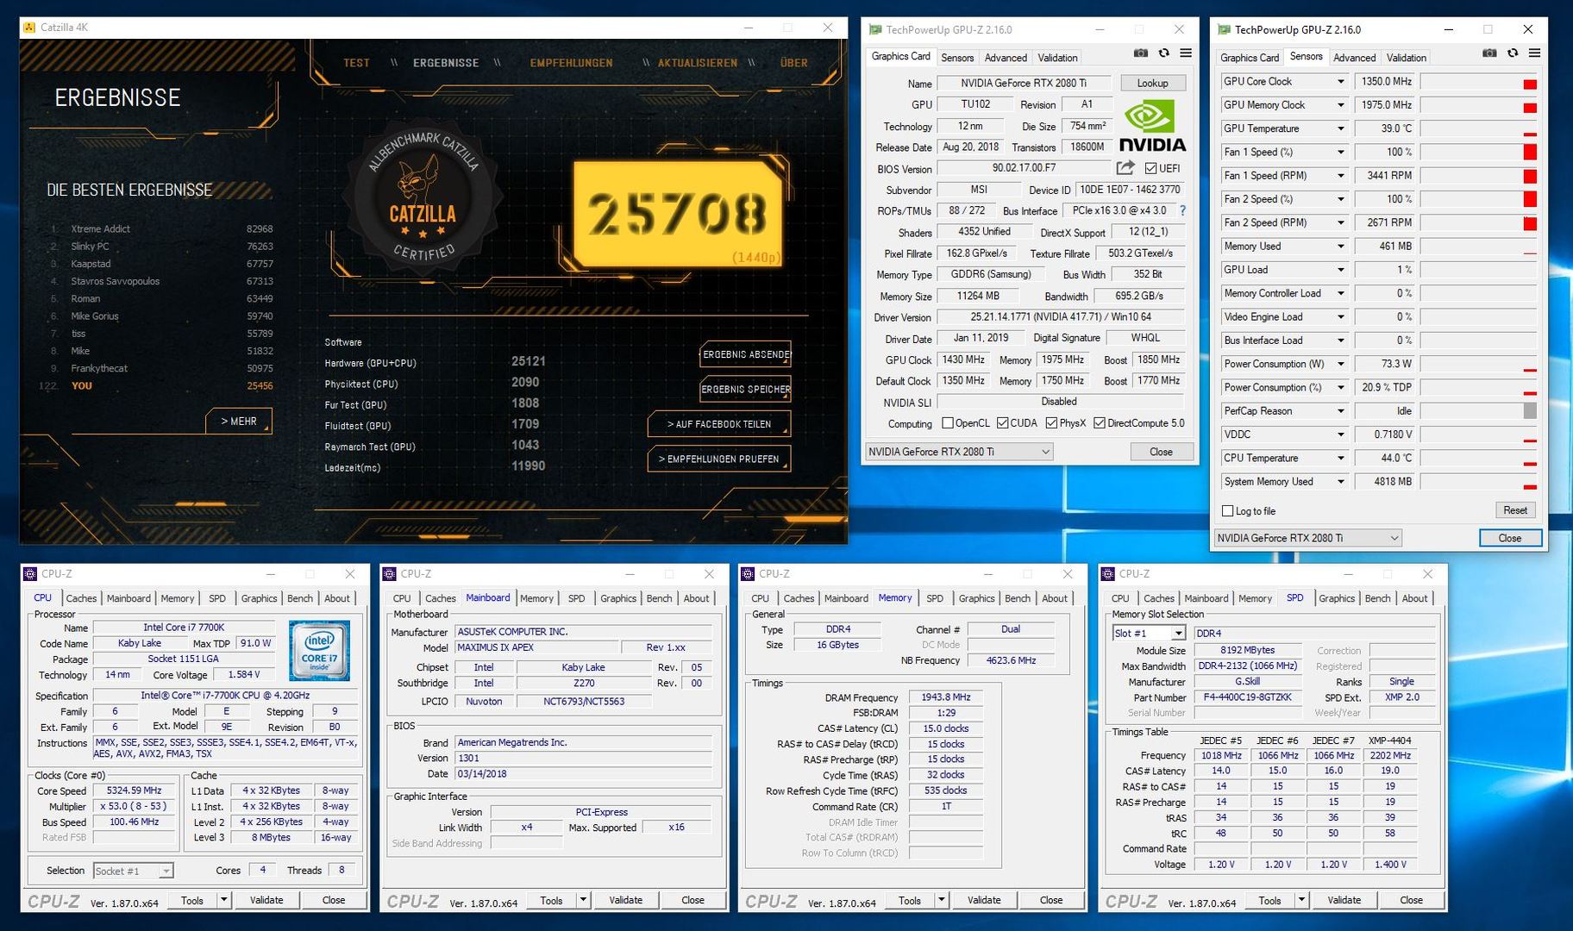Open GPU selector dropdown in GPU-Z Graphics Card window
The image size is (1573, 931).
tap(959, 452)
